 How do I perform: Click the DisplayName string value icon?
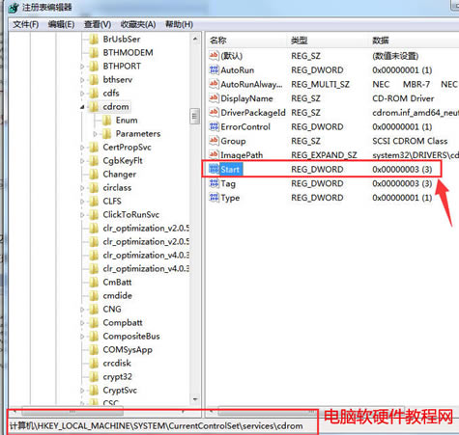pyautogui.click(x=214, y=98)
